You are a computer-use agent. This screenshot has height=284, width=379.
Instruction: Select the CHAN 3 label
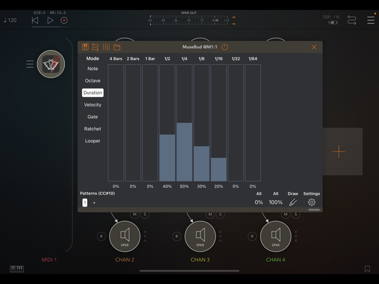pos(200,260)
